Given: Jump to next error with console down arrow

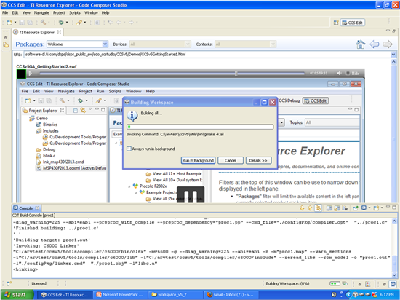Looking at the screenshot, I should 302,208.
